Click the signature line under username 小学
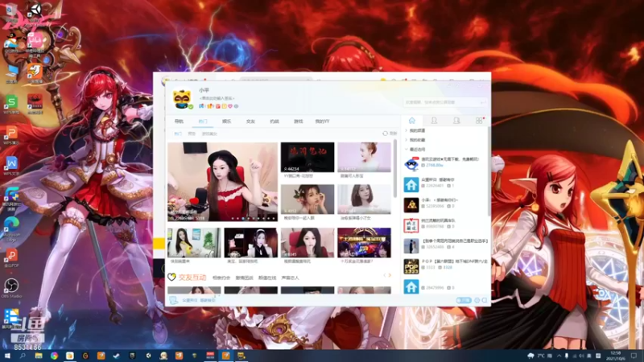This screenshot has width=644, height=362. click(x=217, y=98)
